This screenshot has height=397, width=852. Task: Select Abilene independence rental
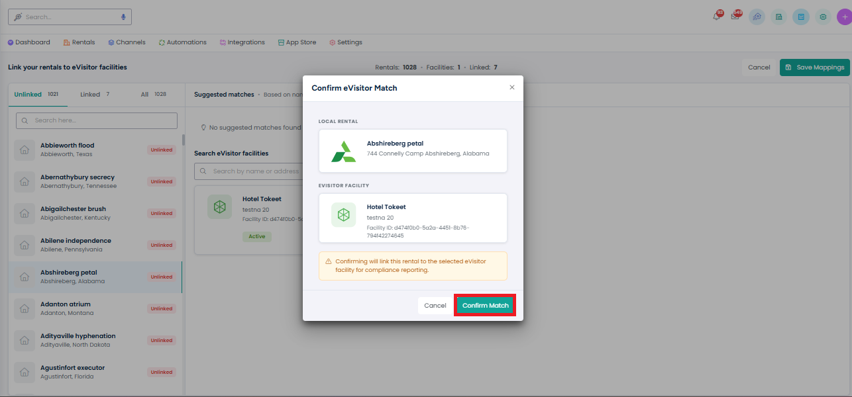[x=95, y=245]
